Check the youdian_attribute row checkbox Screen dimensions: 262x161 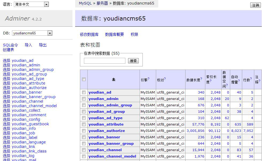pos(84,124)
